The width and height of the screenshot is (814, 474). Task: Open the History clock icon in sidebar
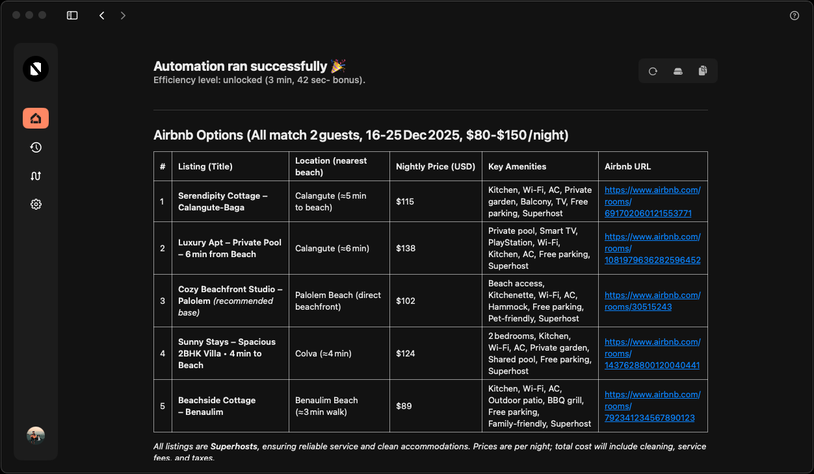36,147
